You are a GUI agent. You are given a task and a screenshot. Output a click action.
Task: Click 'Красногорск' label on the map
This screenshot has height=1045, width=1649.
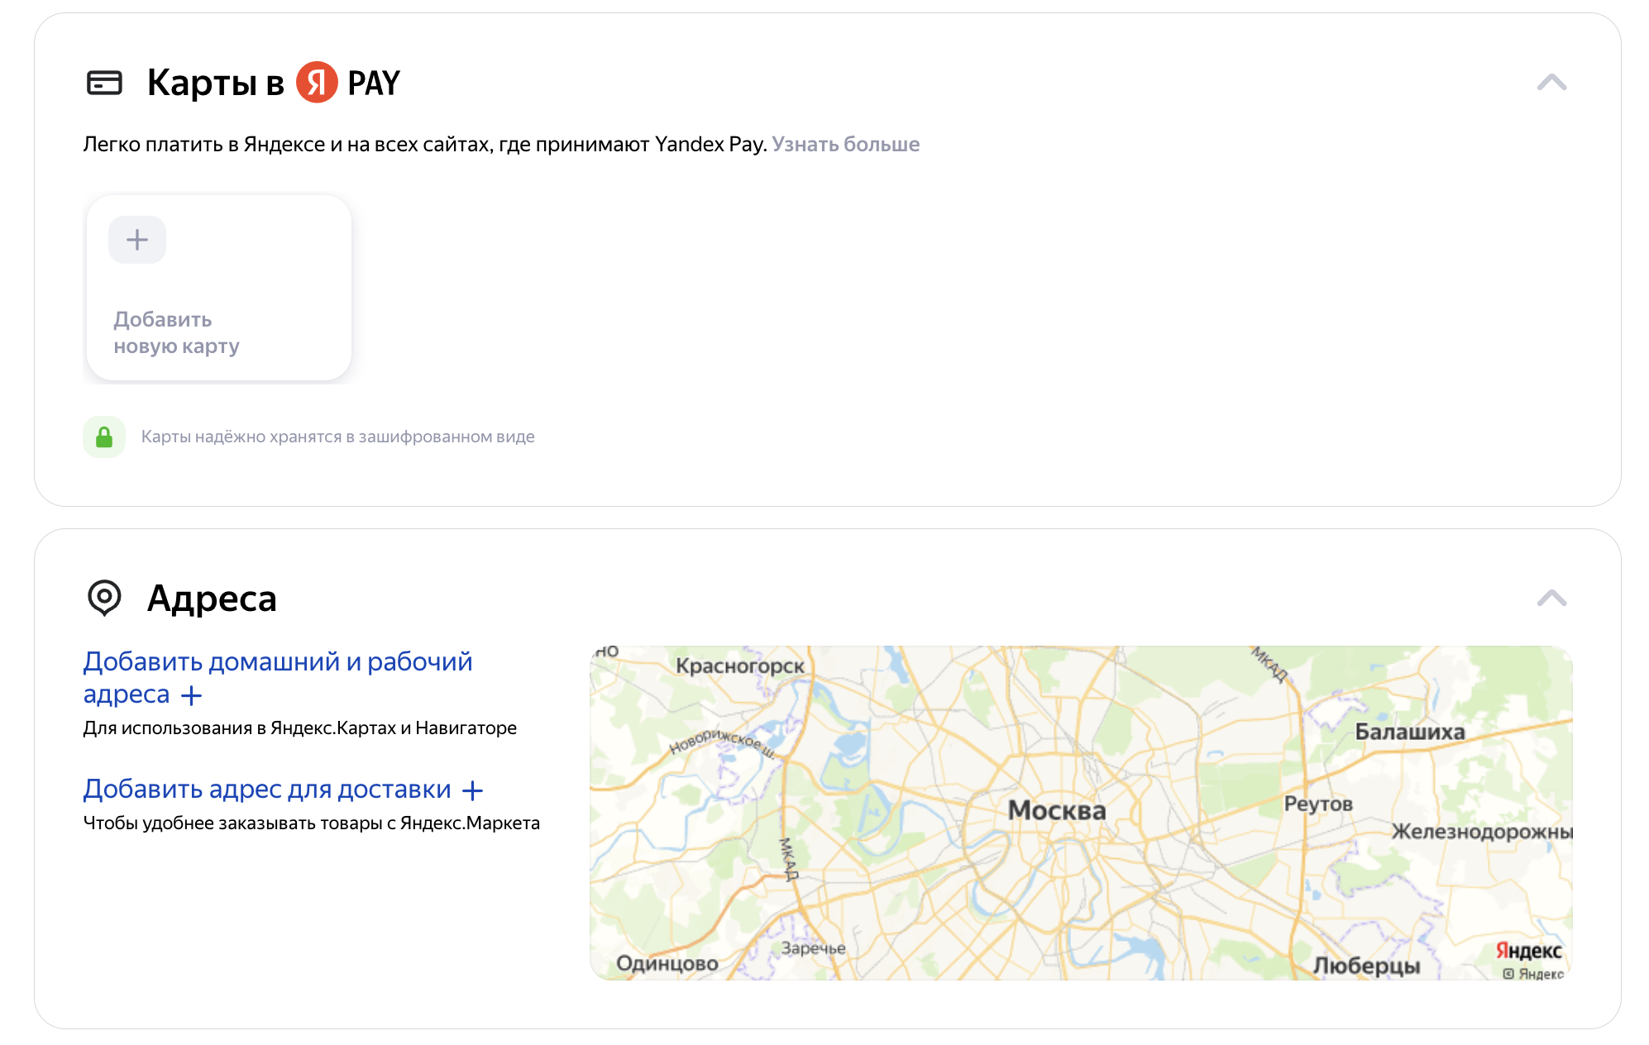pos(739,666)
